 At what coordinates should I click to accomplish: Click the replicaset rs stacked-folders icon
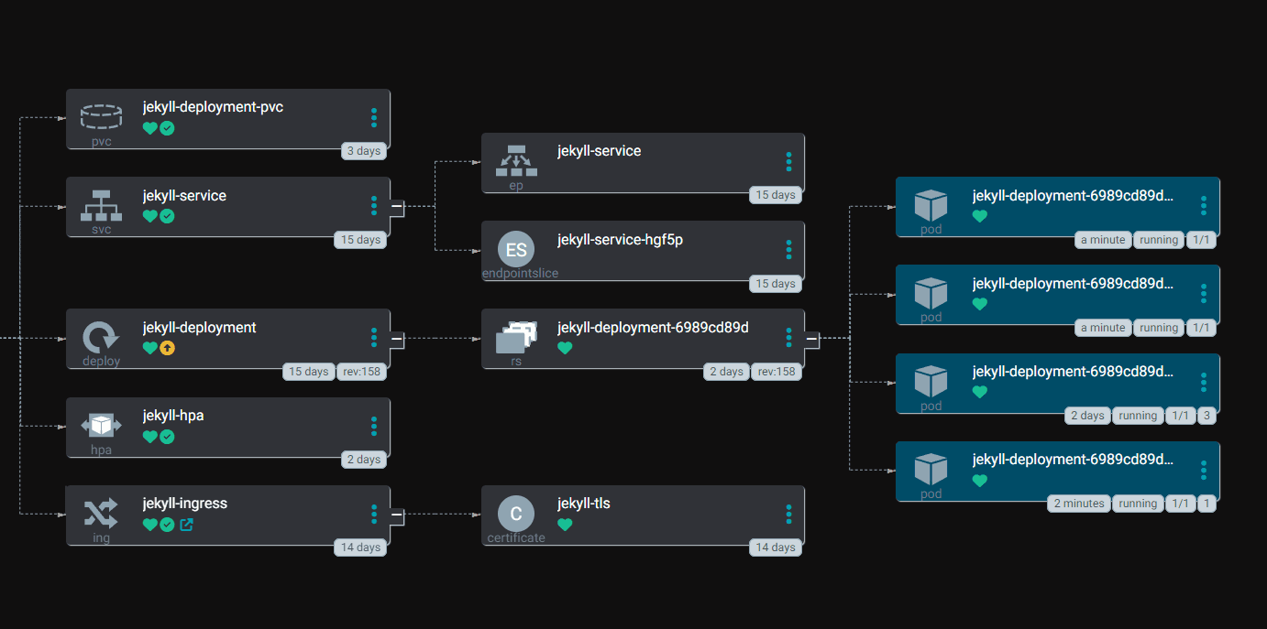pos(515,337)
